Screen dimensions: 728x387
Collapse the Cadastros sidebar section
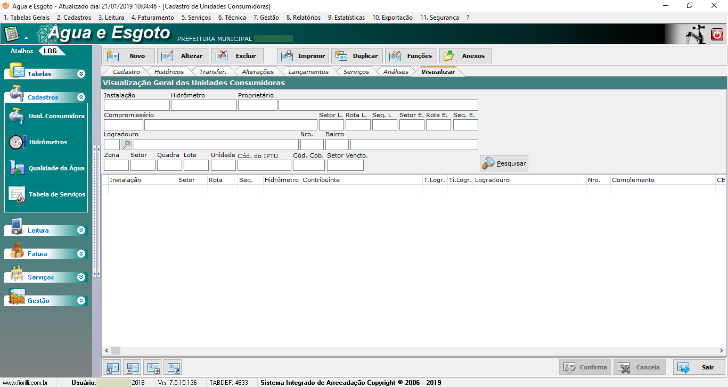[x=81, y=97]
